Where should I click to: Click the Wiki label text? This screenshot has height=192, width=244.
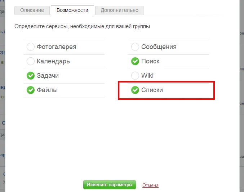click(147, 76)
